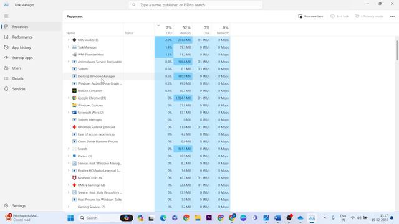This screenshot has width=399, height=224.
Task: Select Ease of access experiences row
Action: [x=147, y=134]
